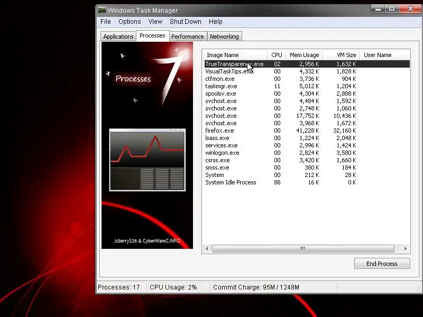The height and width of the screenshot is (317, 423).
Task: Open the File menu
Action: (105, 22)
